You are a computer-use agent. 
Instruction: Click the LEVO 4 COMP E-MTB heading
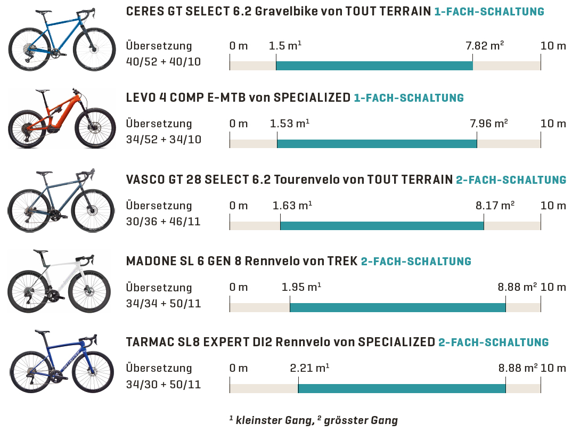(239, 97)
